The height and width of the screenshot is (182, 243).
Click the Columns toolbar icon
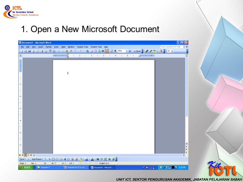coord(103,51)
